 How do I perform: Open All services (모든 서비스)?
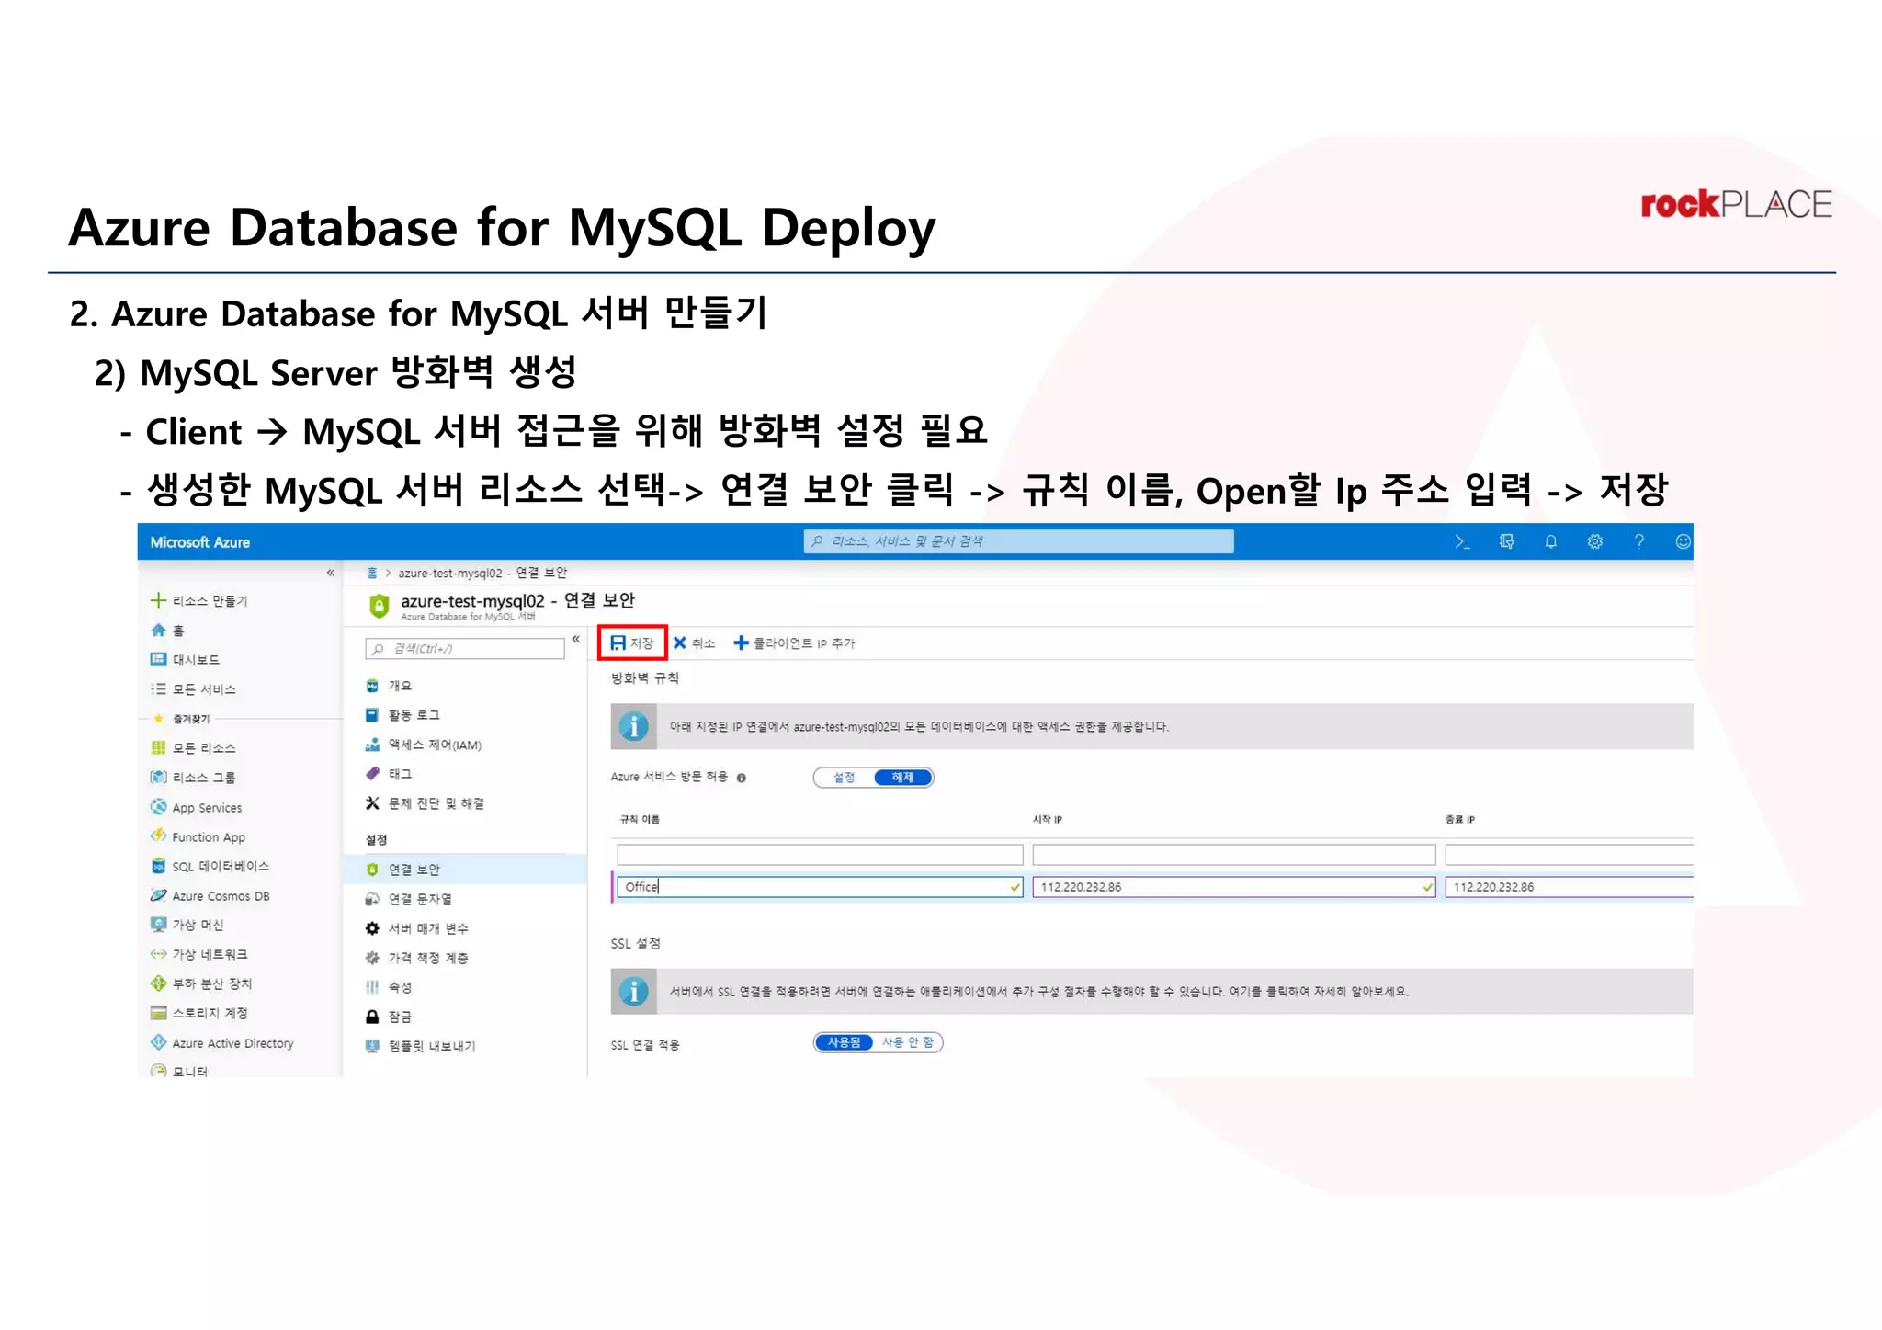[x=193, y=689]
